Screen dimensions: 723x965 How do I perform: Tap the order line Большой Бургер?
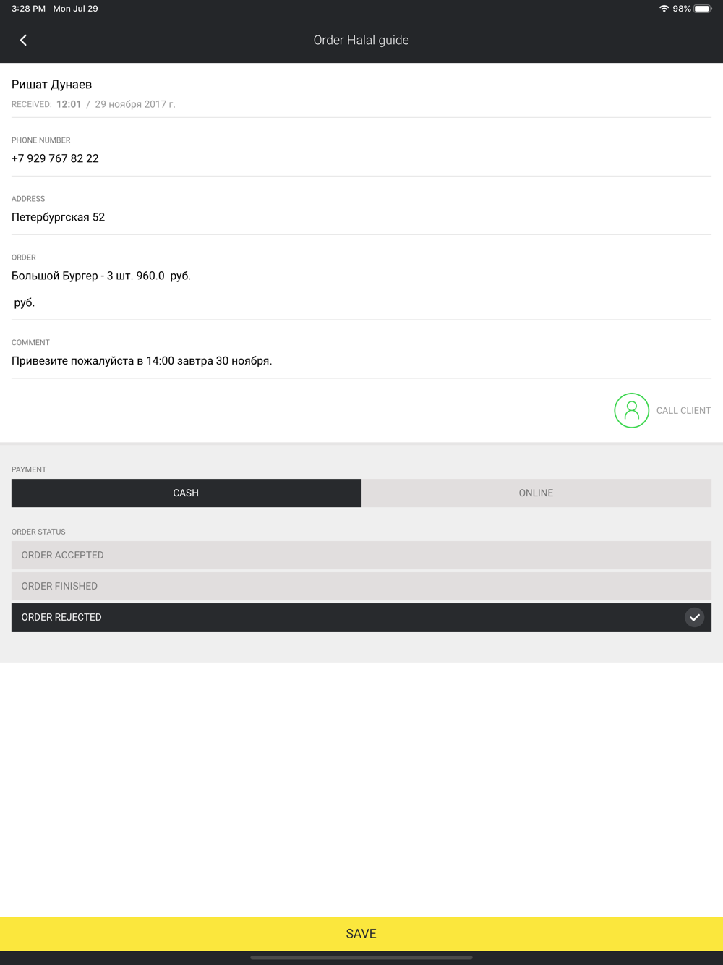coord(101,276)
